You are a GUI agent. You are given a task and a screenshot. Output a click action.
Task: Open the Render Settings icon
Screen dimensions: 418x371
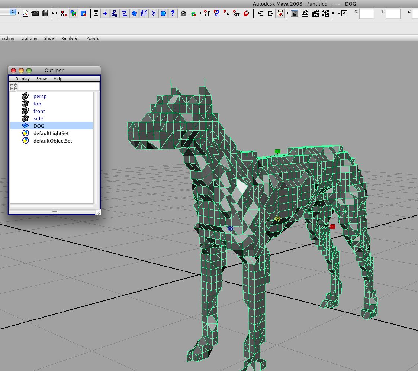(326, 13)
